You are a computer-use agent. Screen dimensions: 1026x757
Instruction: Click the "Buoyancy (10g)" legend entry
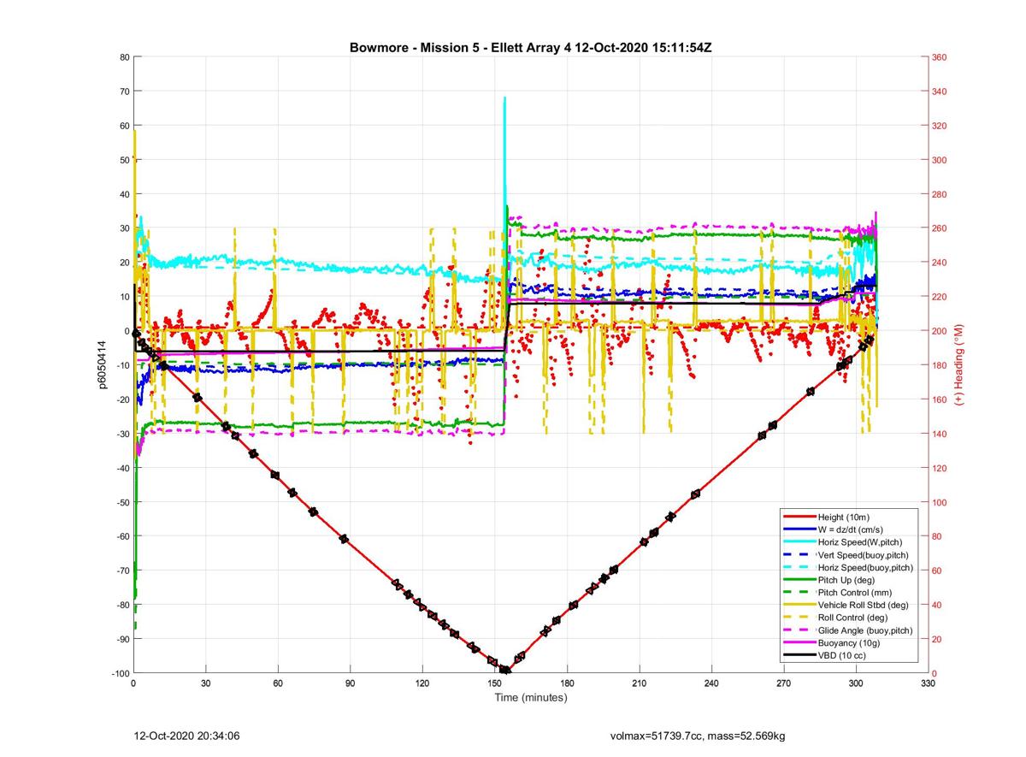(849, 642)
